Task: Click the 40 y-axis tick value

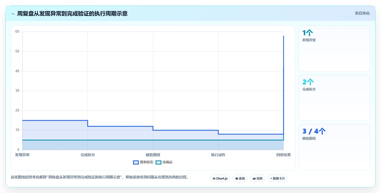Action: coord(17,71)
